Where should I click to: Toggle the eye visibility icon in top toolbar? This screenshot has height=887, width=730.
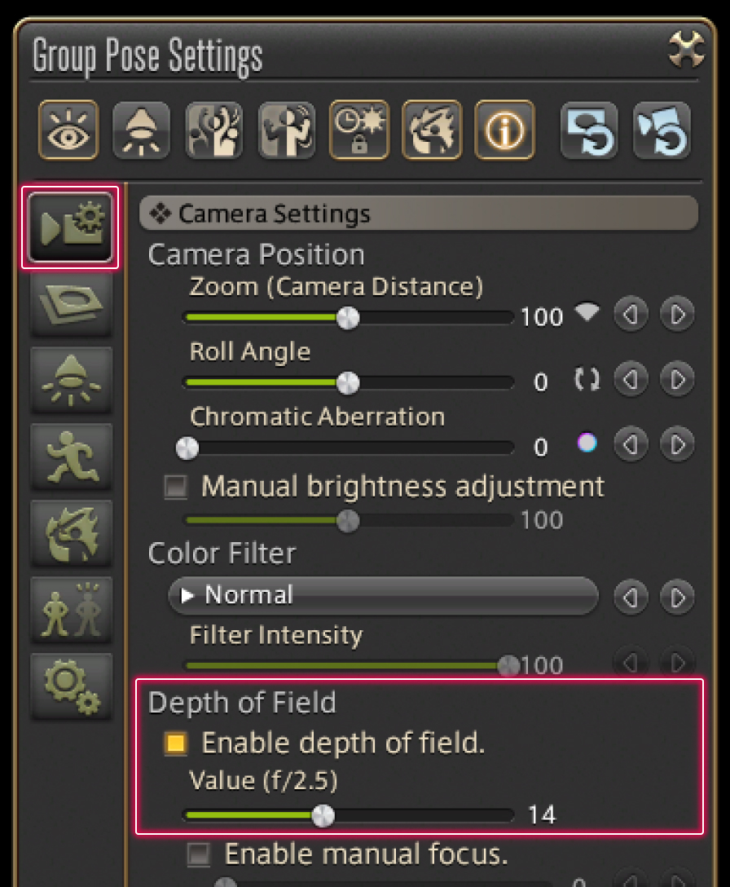[68, 130]
